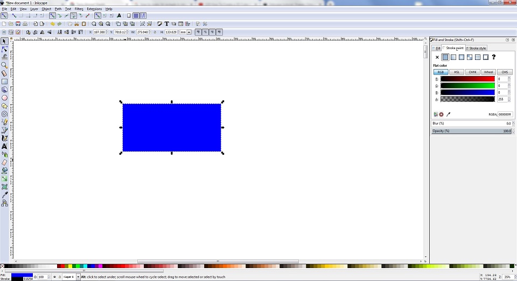Click the Cut scissors icon

tap(76, 24)
